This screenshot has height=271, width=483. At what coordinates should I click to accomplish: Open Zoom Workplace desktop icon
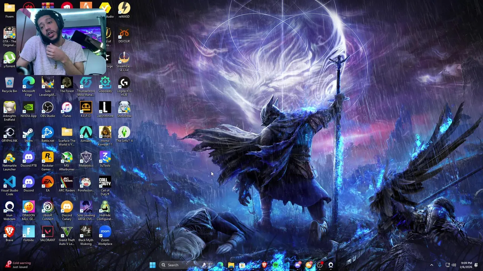(105, 236)
